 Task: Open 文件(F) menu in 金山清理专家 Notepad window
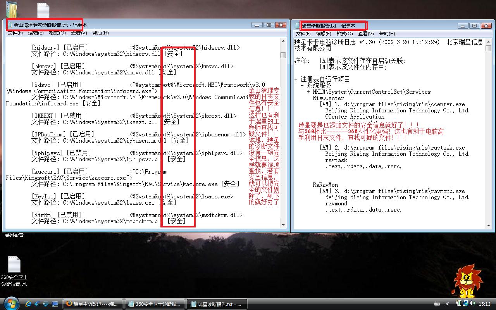pyautogui.click(x=15, y=33)
